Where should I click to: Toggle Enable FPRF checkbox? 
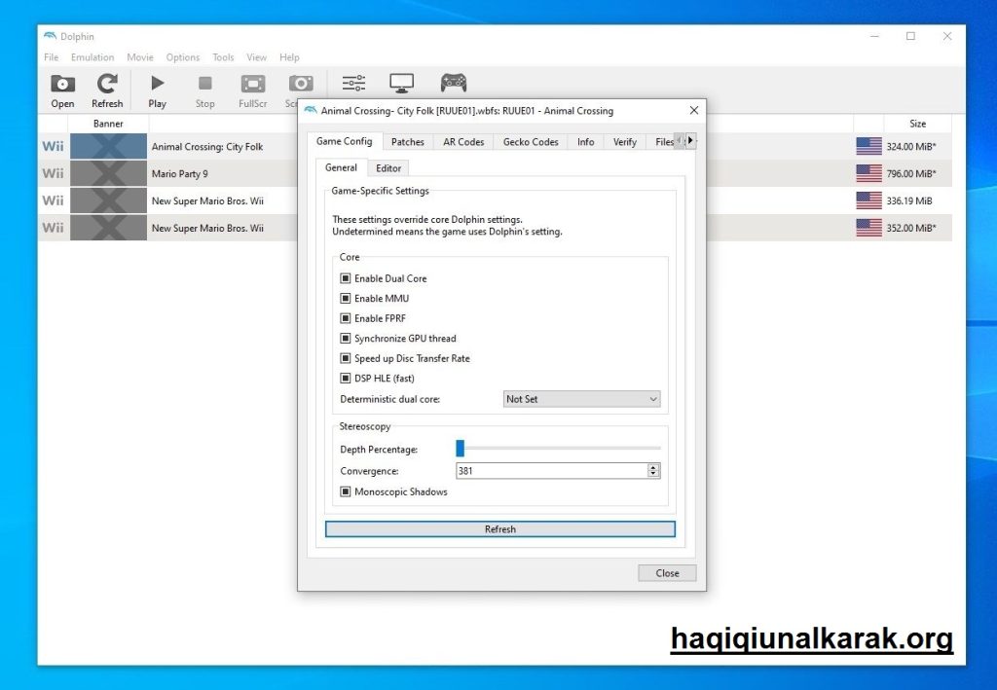click(x=346, y=318)
